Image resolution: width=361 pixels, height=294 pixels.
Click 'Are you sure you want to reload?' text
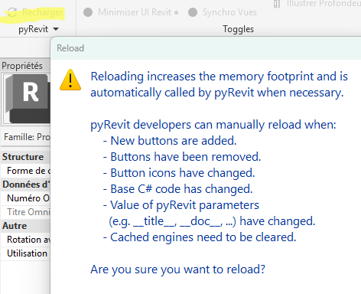(178, 269)
